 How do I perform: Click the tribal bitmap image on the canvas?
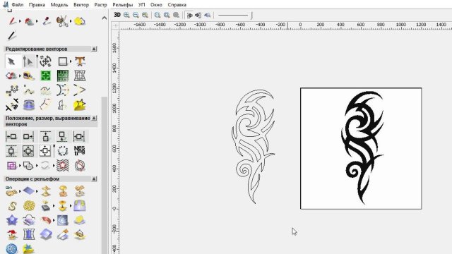(361, 148)
